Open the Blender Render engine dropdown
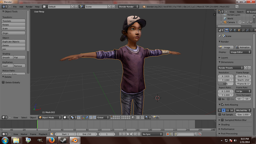The image size is (256, 144). tap(129, 7)
